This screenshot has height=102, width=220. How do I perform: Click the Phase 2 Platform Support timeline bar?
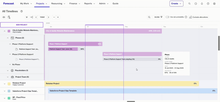(x=132, y=54)
